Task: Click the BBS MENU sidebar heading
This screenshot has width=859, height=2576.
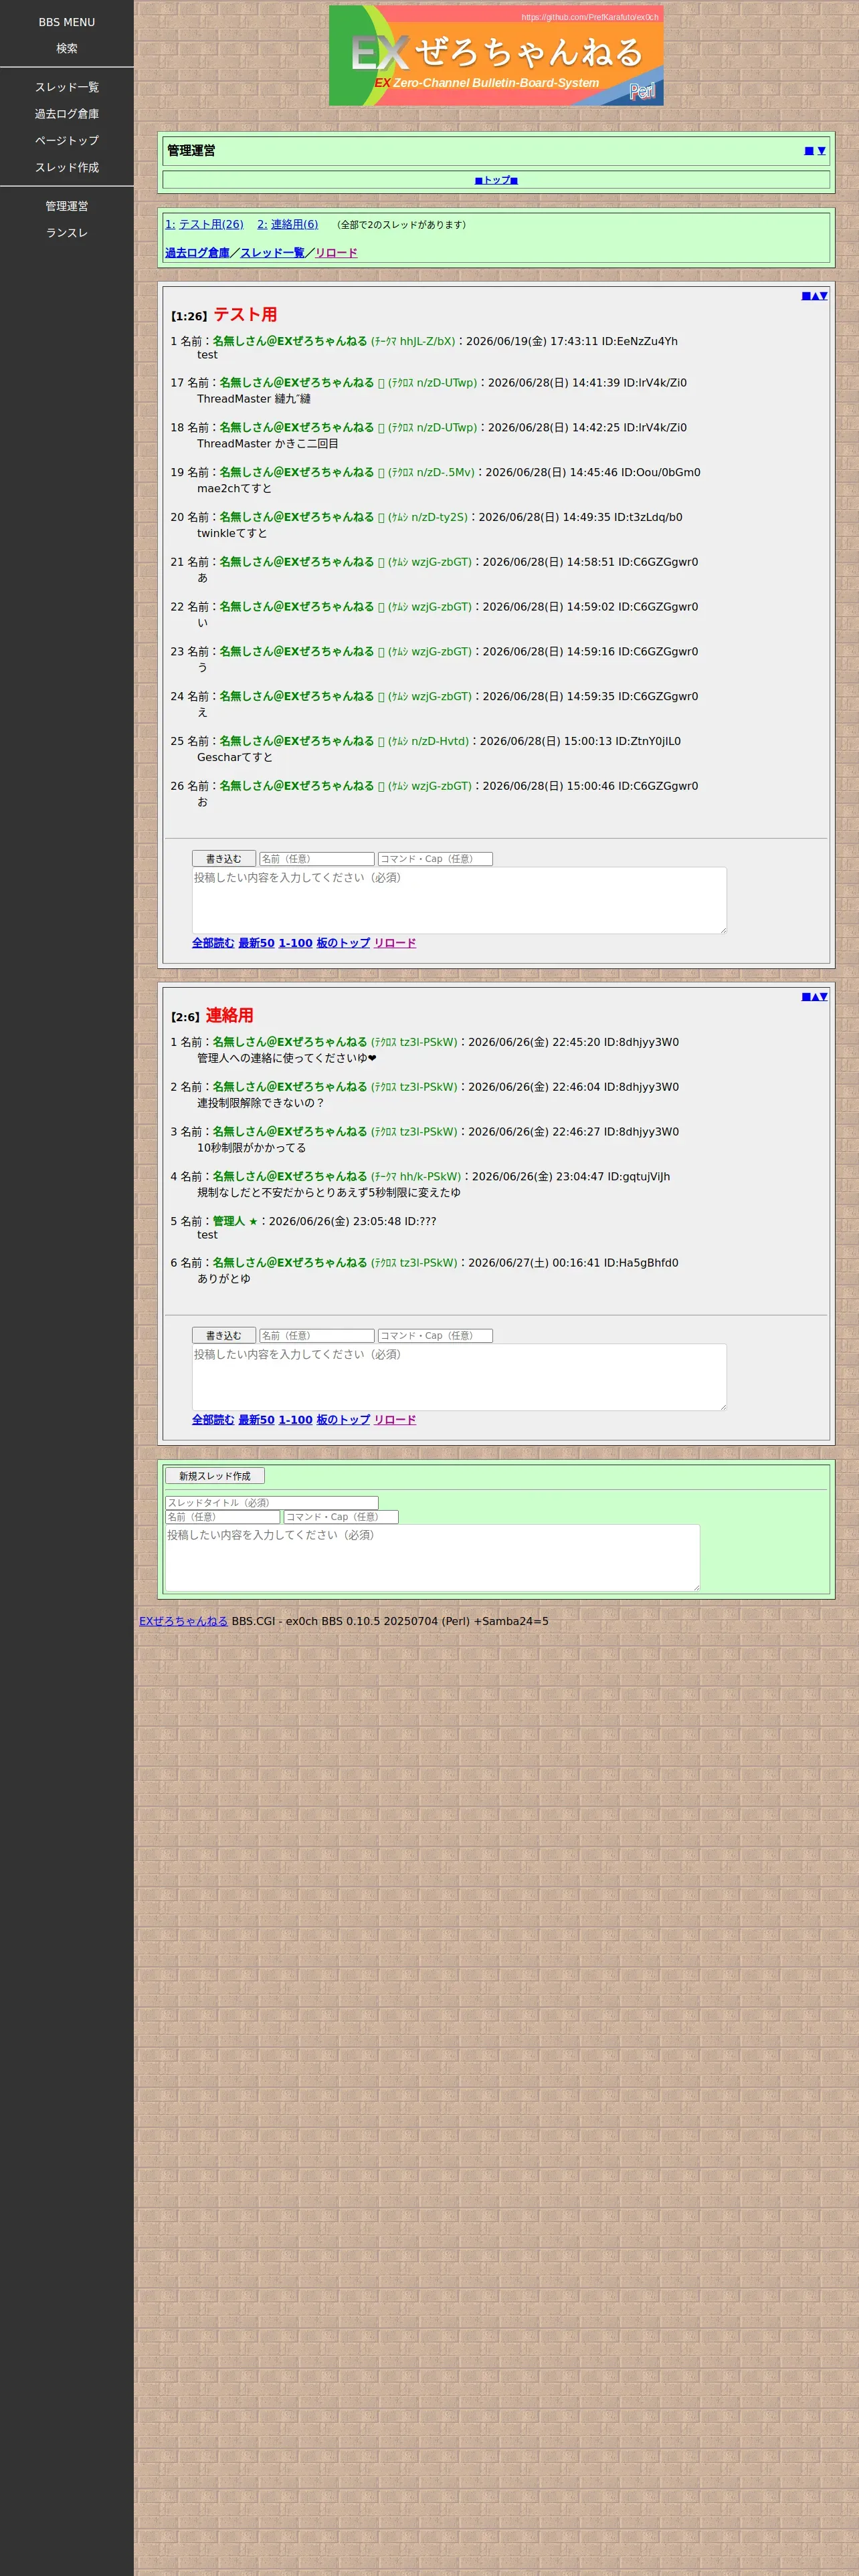Action: 67,22
